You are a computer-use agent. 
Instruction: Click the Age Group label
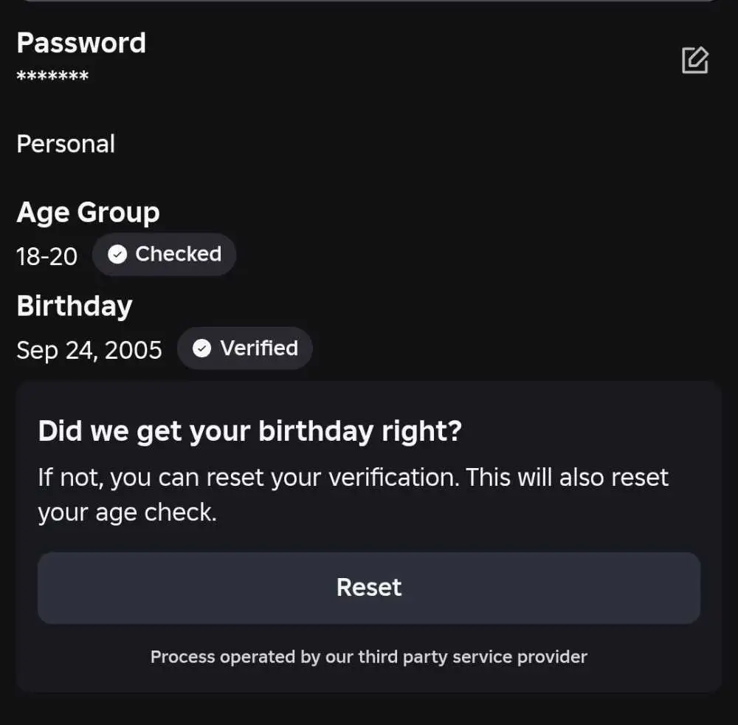[x=88, y=213]
